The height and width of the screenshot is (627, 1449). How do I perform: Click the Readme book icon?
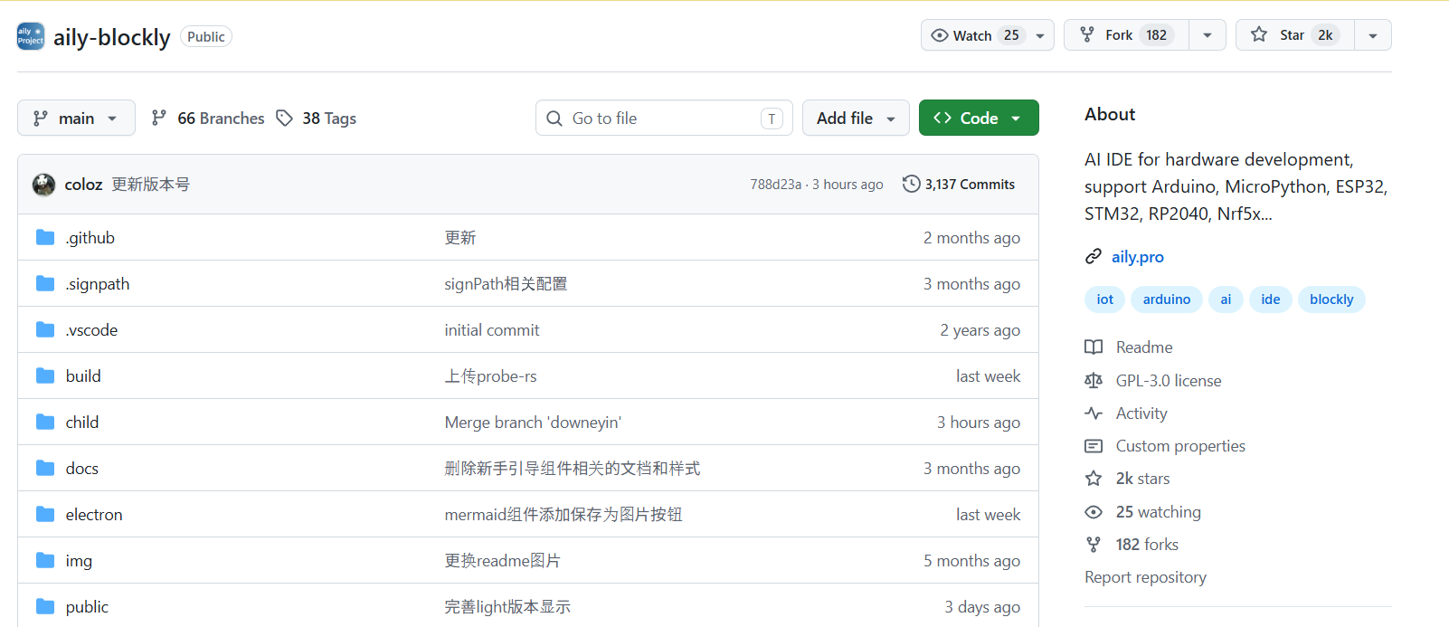pyautogui.click(x=1094, y=347)
